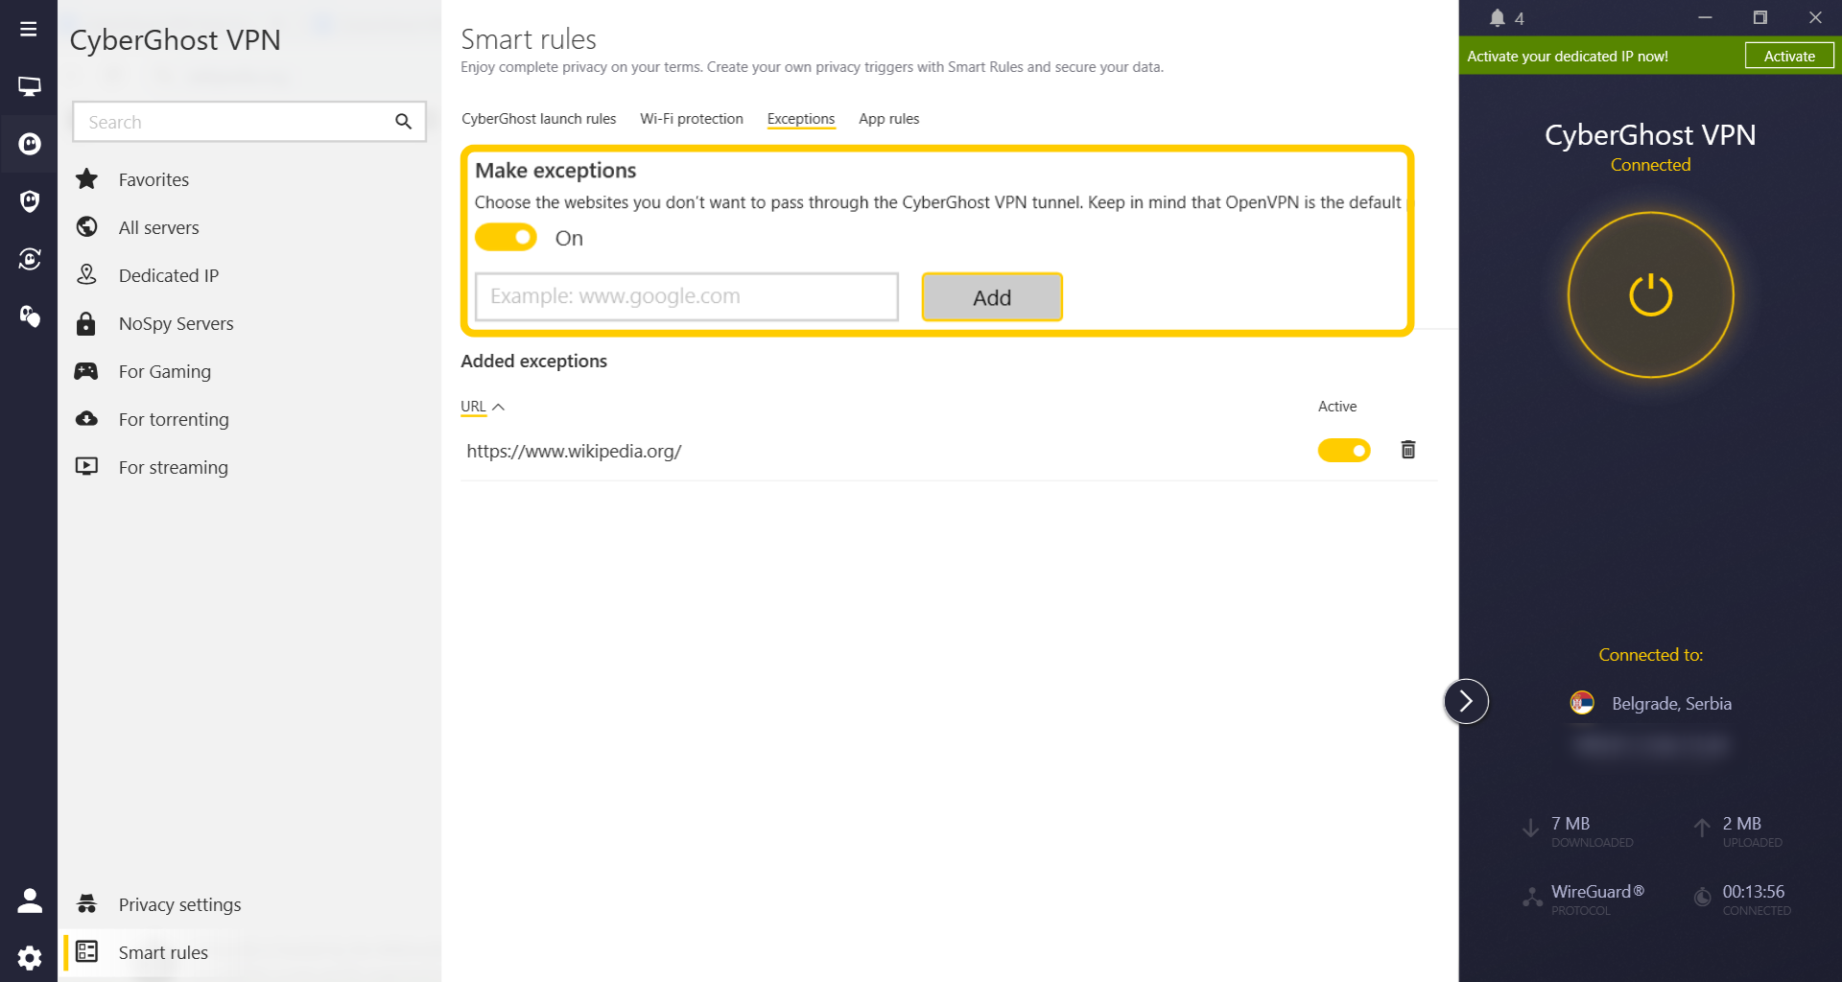The height and width of the screenshot is (982, 1842).
Task: Click the website exception URL input field
Action: click(686, 296)
